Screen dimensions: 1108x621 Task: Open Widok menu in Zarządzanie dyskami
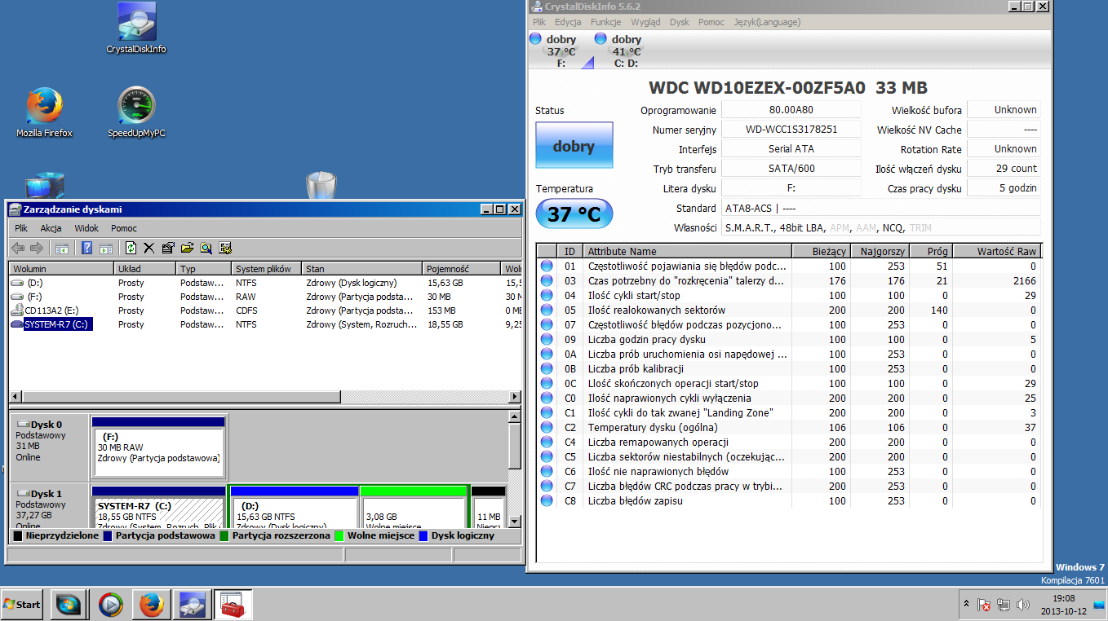click(x=86, y=228)
